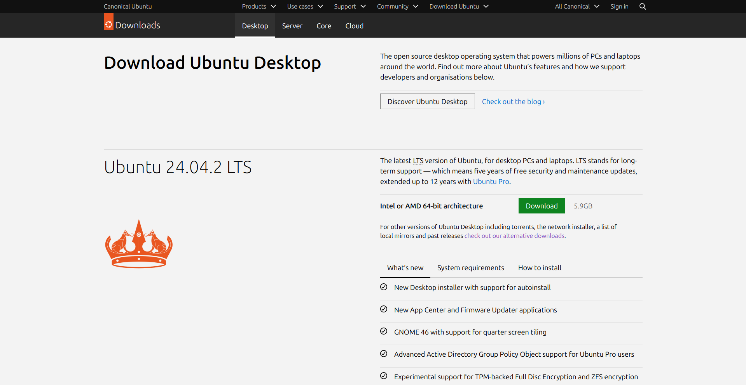Click the checkmark icon beside New App Center
This screenshot has width=746, height=385.
pyautogui.click(x=384, y=309)
